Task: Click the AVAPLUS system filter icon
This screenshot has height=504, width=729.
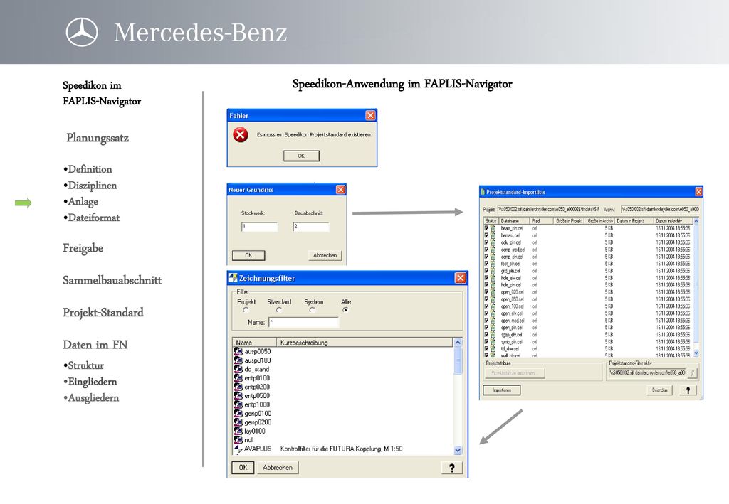Action: [238, 449]
